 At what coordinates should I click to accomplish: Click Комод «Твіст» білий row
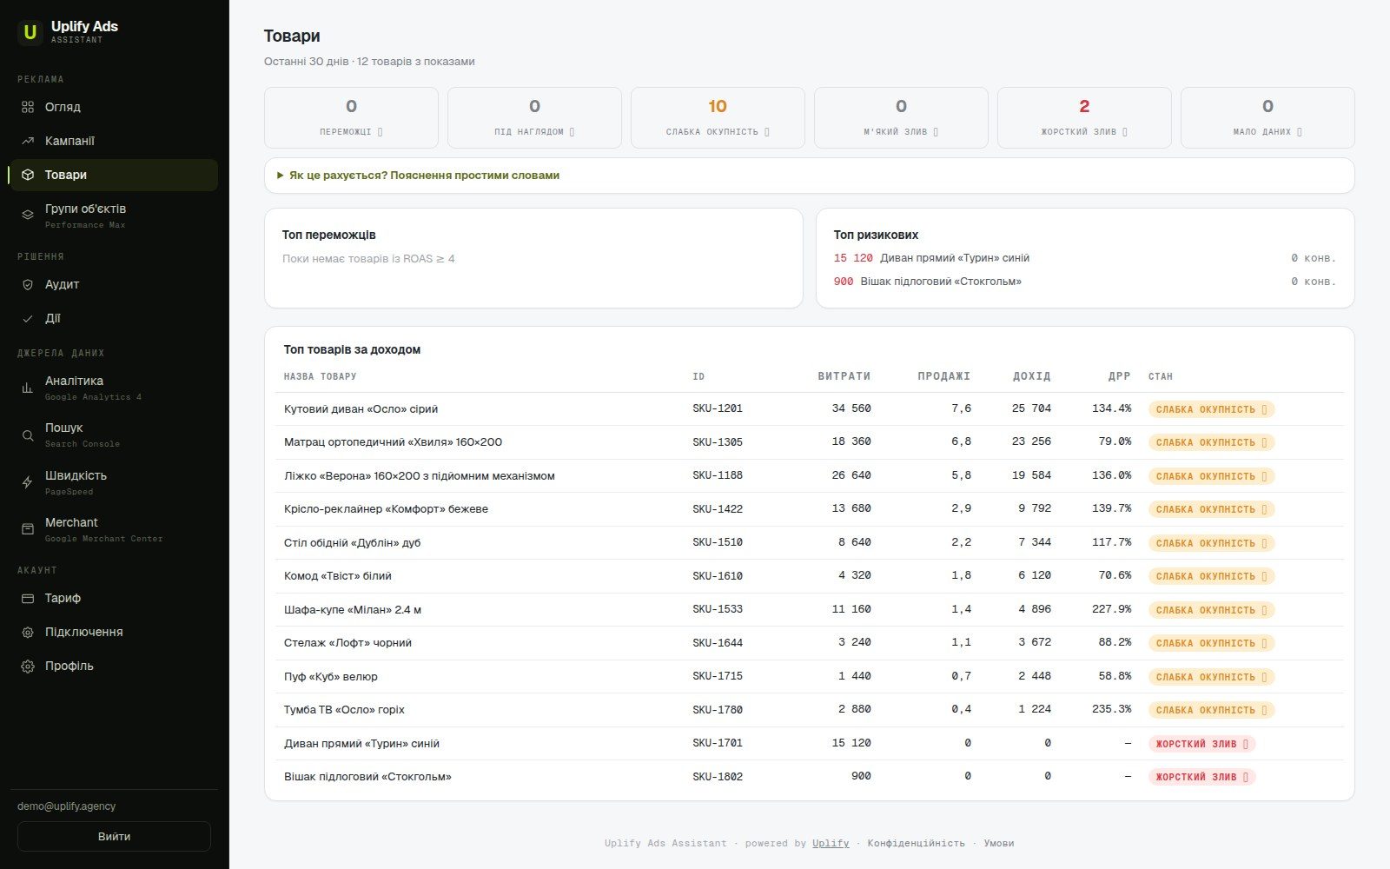pos(809,576)
